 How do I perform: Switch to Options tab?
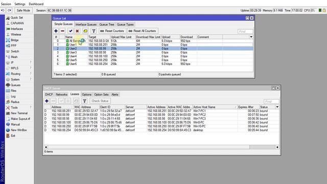pyautogui.click(x=86, y=95)
